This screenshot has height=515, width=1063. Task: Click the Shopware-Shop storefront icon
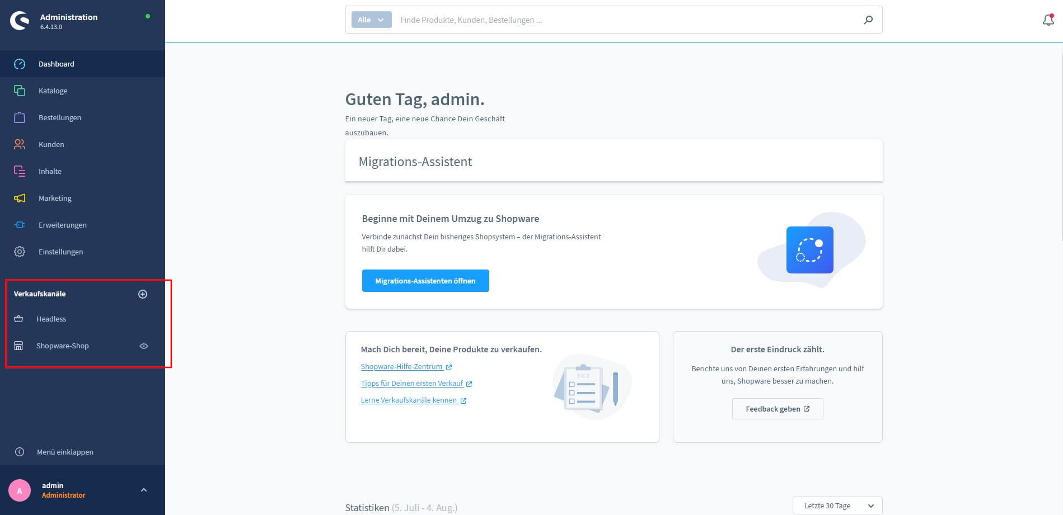(18, 346)
